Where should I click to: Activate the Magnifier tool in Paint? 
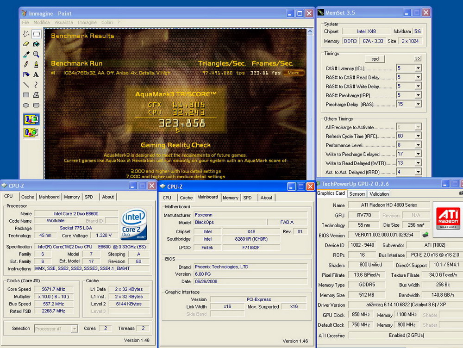tap(36, 54)
